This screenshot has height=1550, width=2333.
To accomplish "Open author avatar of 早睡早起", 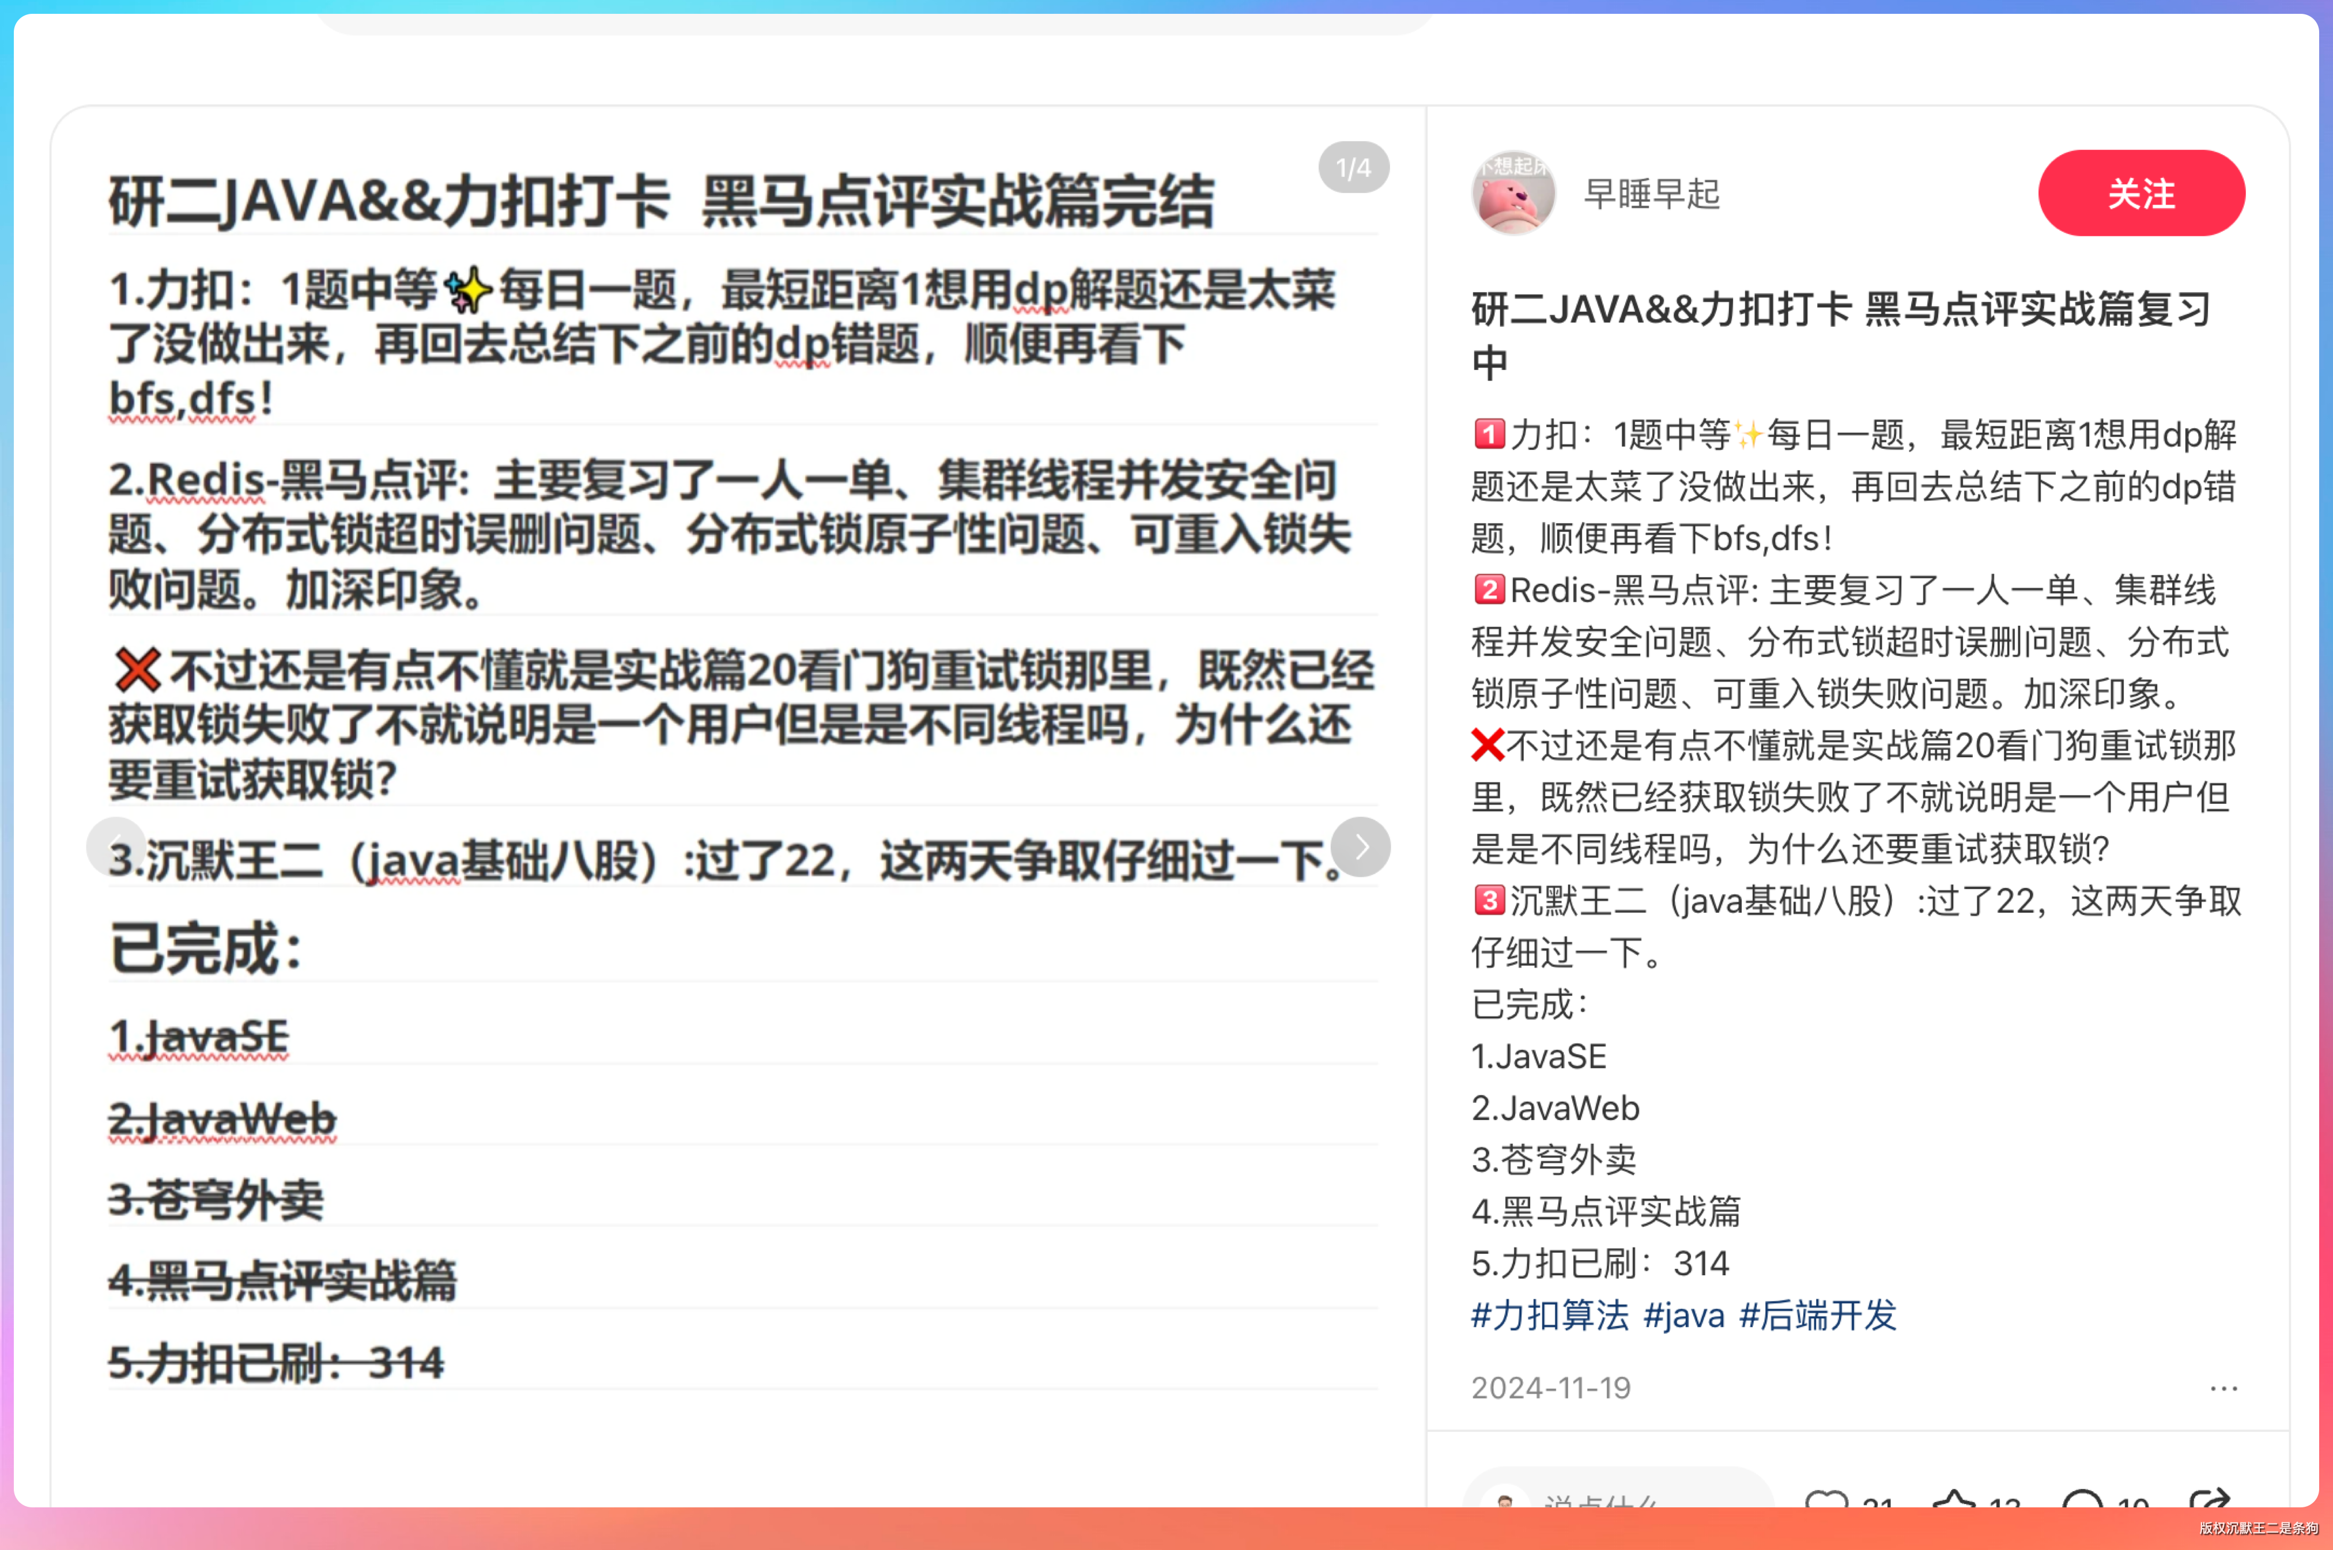I will tap(1512, 194).
